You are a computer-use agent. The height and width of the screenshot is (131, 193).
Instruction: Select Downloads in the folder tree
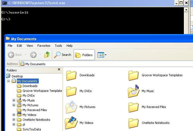[30, 86]
